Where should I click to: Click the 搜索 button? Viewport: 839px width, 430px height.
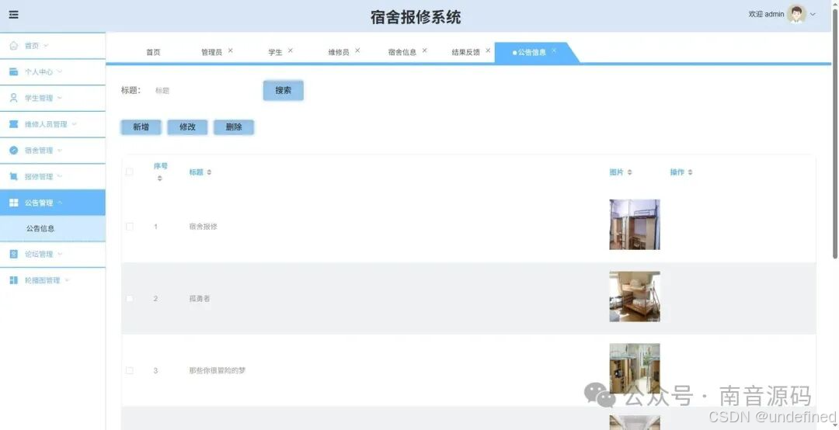[283, 90]
